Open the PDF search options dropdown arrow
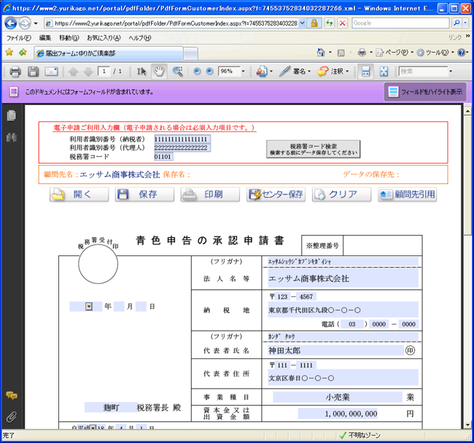474x443 pixels. pyautogui.click(x=451, y=72)
